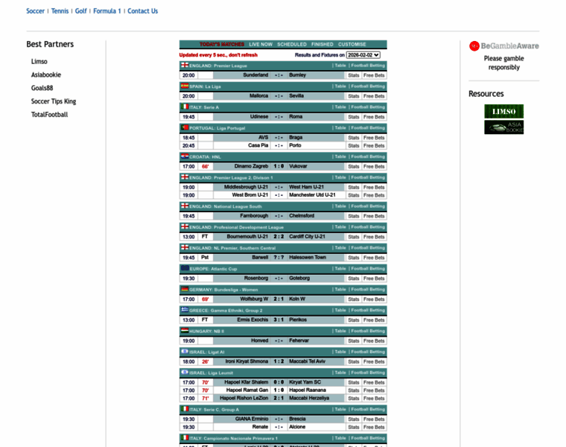Screen dimensions: 566x447
Task: Click the England flag beside National League South
Action: [x=185, y=206]
